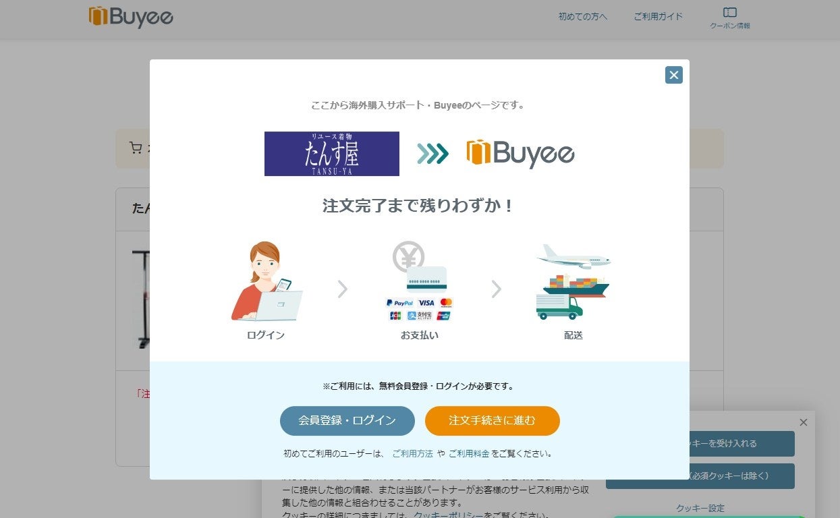840x518 pixels.
Task: Click the 会員登録・ログイン button
Action: click(x=347, y=421)
